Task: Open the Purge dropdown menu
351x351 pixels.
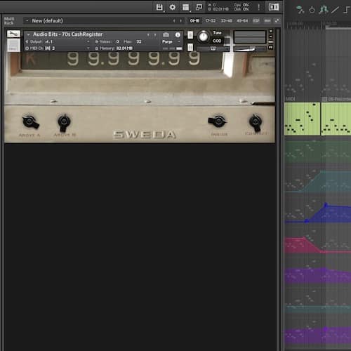Action: 171,41
